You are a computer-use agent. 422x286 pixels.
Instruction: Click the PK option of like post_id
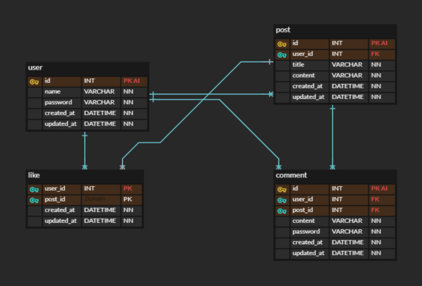tap(128, 199)
